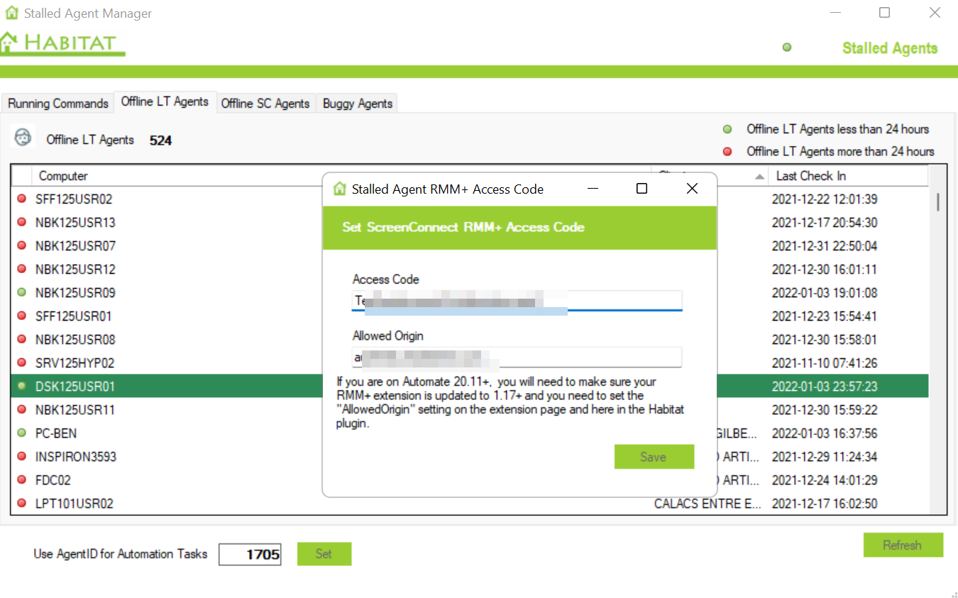958x598 pixels.
Task: Click check-in time 2021-11-10 07:41:26
Action: pos(825,363)
